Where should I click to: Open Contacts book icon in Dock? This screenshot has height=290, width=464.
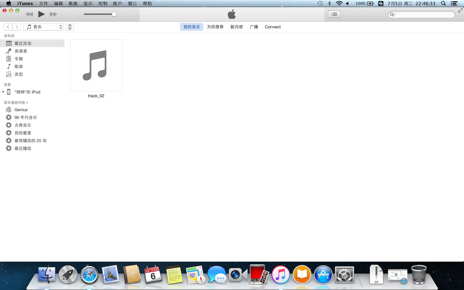tap(132, 275)
